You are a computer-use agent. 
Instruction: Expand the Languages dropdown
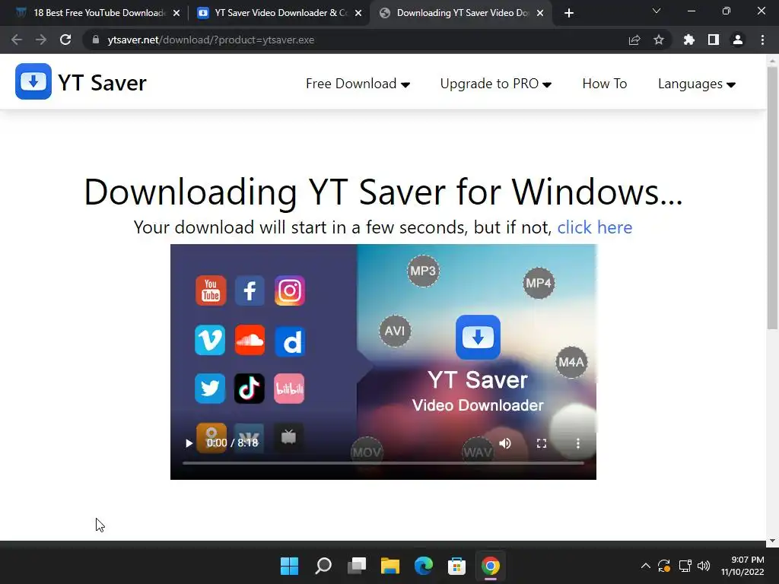[697, 84]
